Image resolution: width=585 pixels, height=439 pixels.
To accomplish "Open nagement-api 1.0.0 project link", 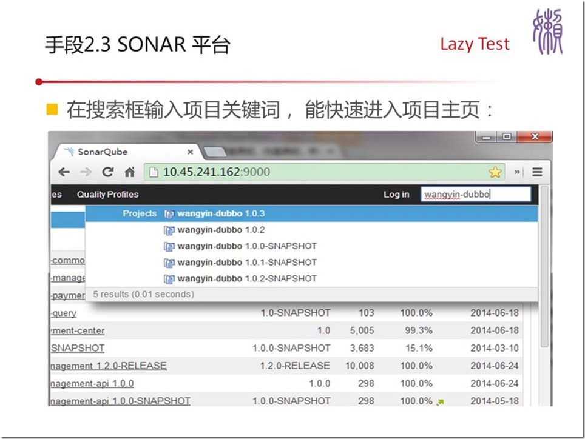I will click(x=92, y=383).
